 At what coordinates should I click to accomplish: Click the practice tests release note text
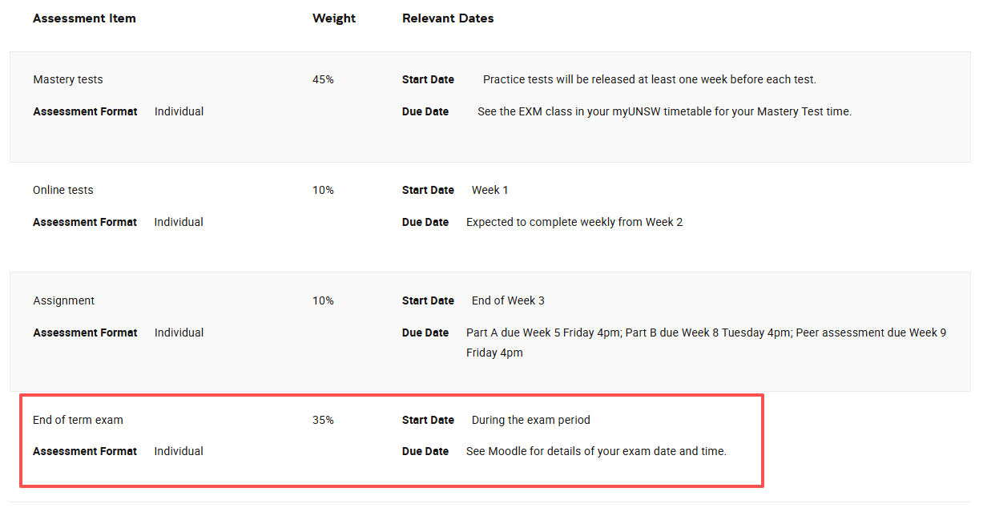click(x=649, y=79)
